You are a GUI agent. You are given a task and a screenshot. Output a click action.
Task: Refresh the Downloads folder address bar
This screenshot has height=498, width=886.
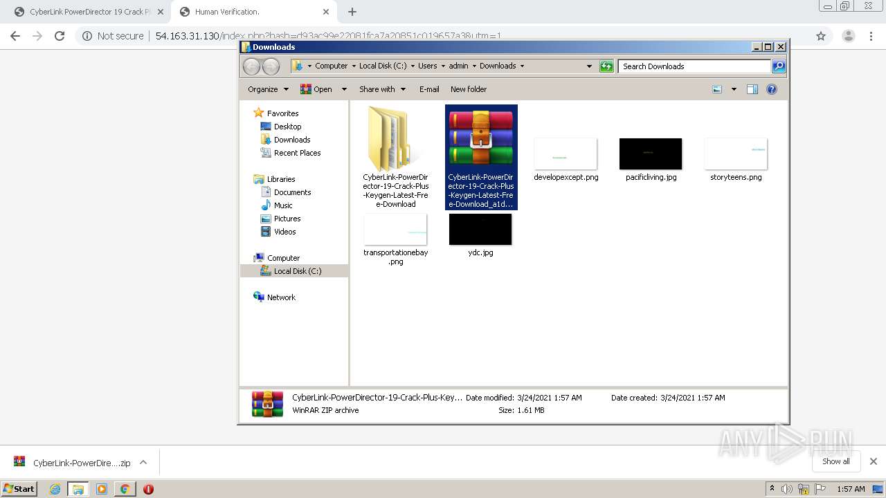pos(606,66)
